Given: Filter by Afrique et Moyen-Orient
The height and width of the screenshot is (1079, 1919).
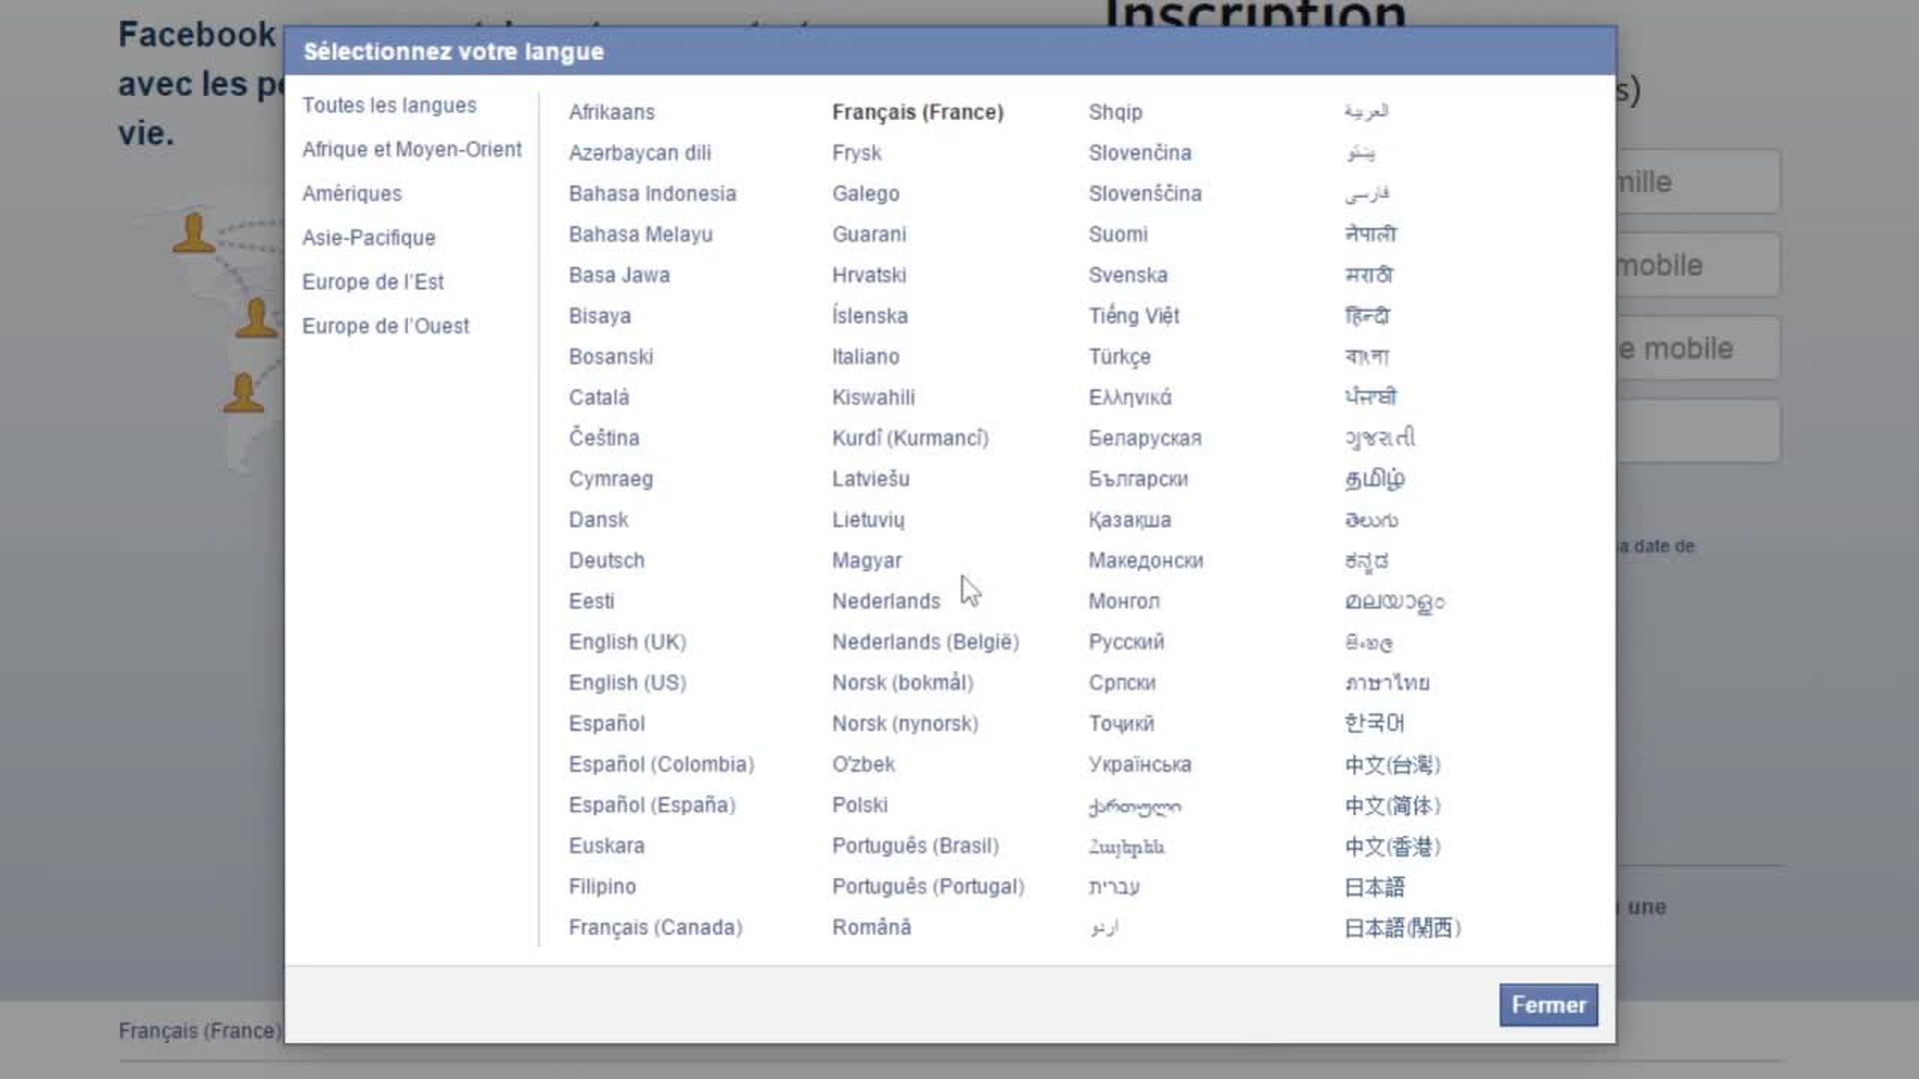Looking at the screenshot, I should coord(412,149).
